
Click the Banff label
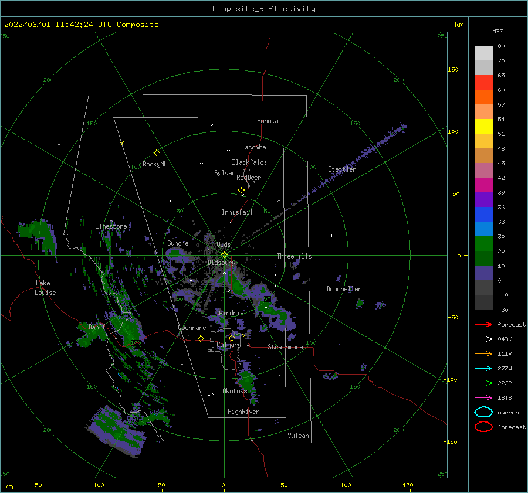coord(97,327)
